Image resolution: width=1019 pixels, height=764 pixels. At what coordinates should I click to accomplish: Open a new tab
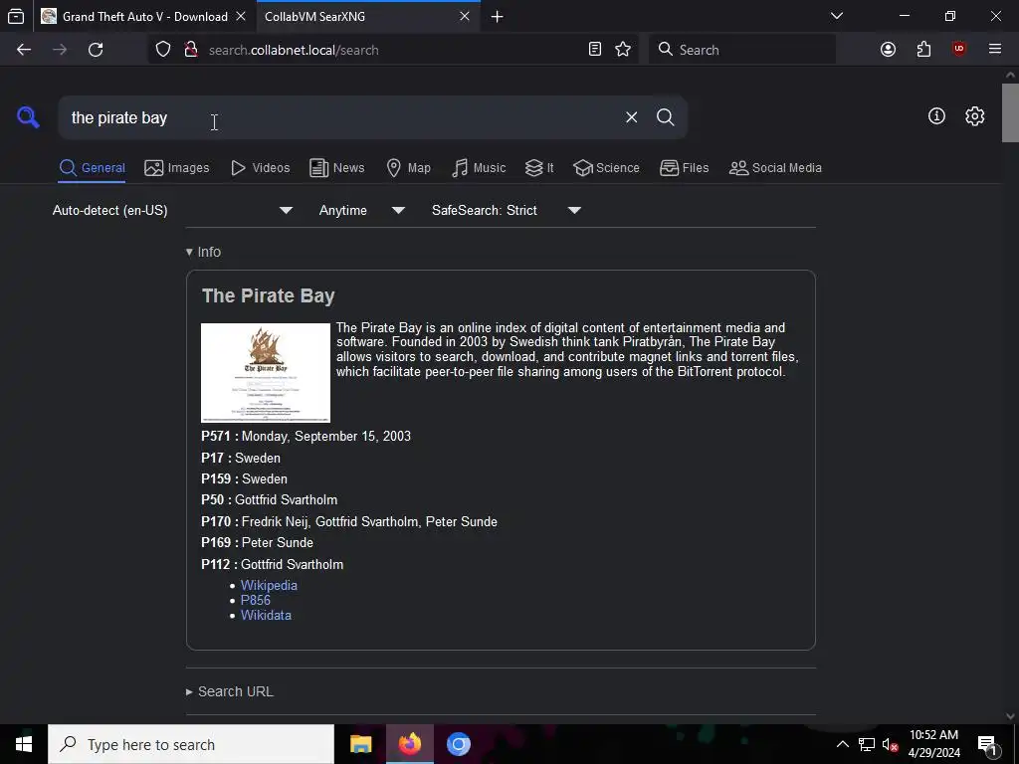coord(498,16)
